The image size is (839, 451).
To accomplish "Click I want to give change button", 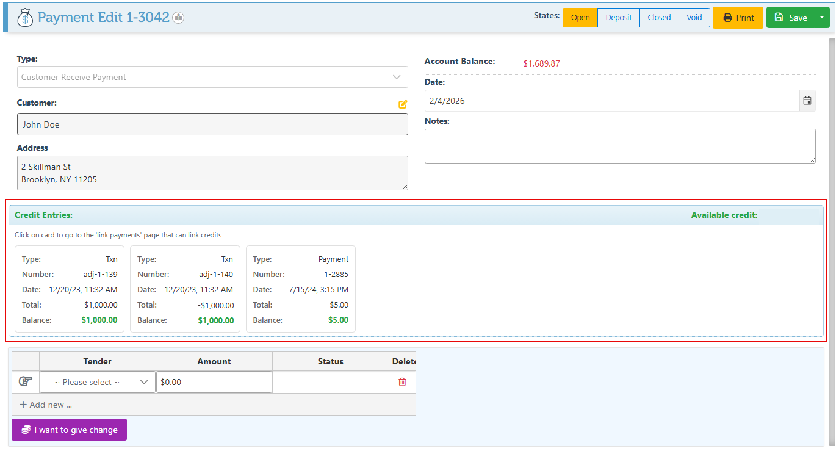I will (69, 430).
